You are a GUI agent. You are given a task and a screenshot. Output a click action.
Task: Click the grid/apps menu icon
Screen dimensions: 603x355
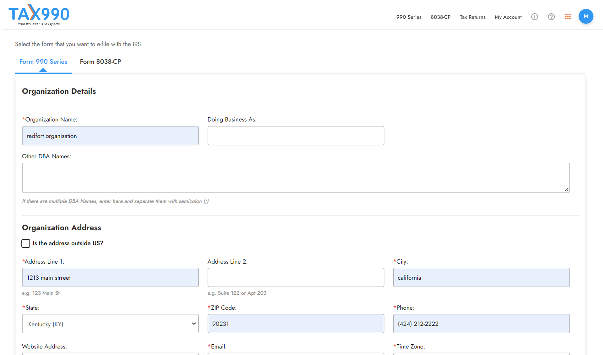click(x=568, y=17)
